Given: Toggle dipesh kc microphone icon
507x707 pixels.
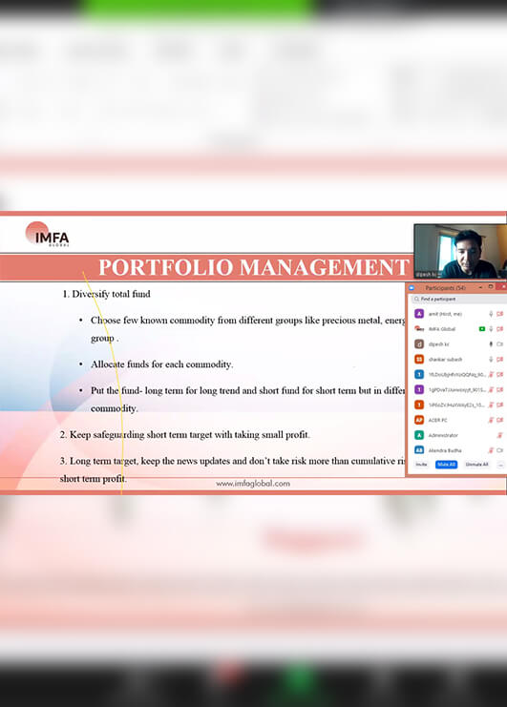Looking at the screenshot, I should coord(491,344).
